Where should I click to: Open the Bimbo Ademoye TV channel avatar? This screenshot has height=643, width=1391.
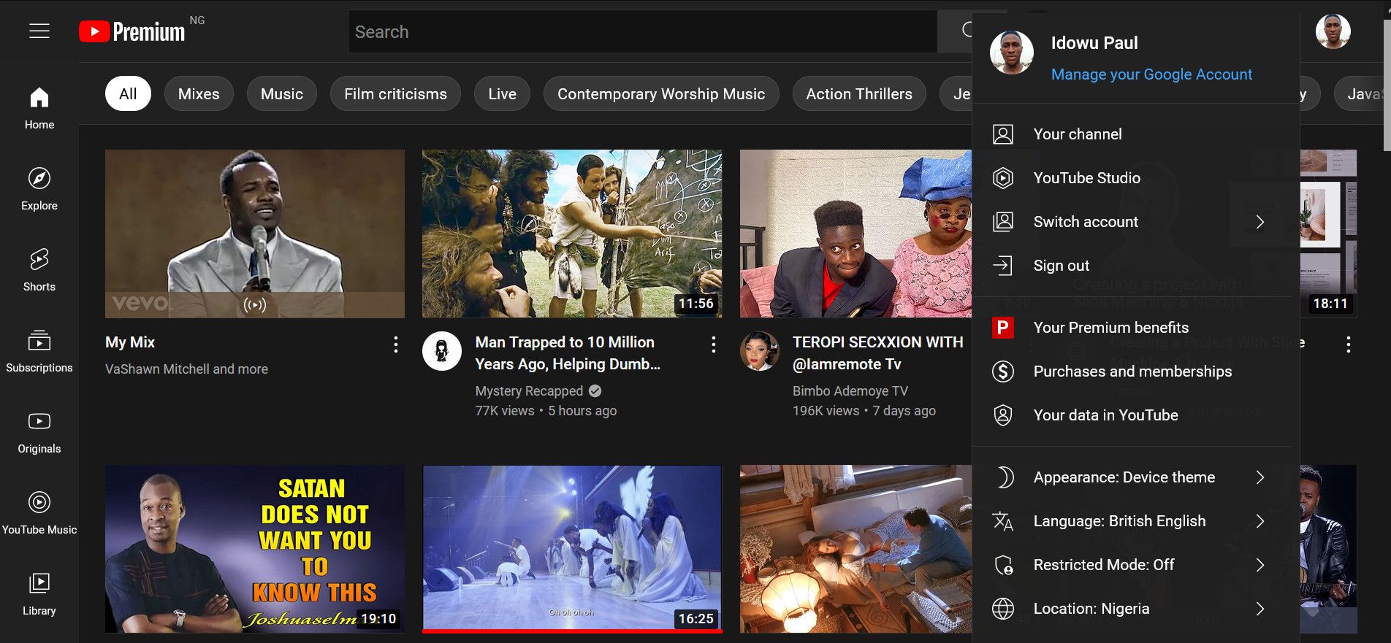pos(759,351)
